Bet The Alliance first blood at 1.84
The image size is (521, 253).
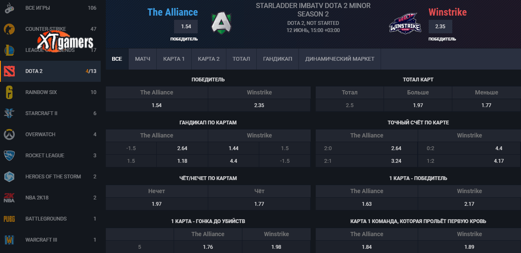point(367,247)
